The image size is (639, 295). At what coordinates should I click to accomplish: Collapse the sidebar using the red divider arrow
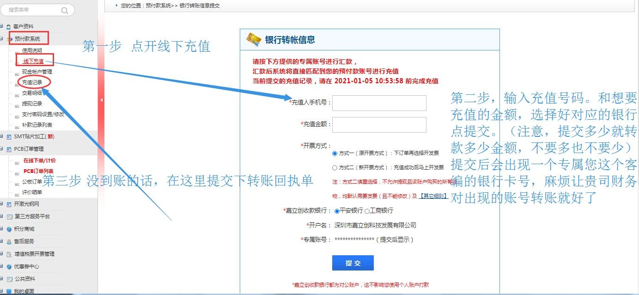pyautogui.click(x=101, y=99)
